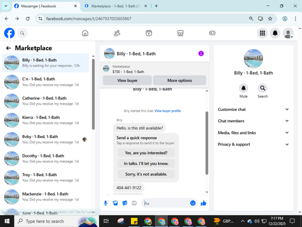
Task: Expand Customize chat section
Action: [253, 110]
